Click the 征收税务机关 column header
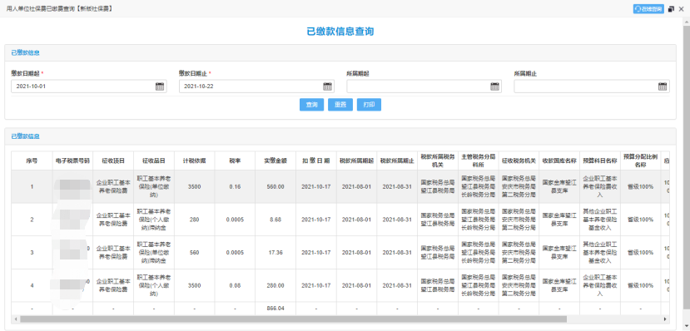 point(519,161)
